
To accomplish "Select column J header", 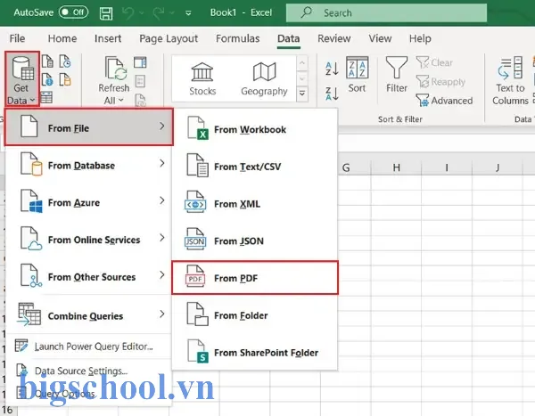I will [498, 167].
